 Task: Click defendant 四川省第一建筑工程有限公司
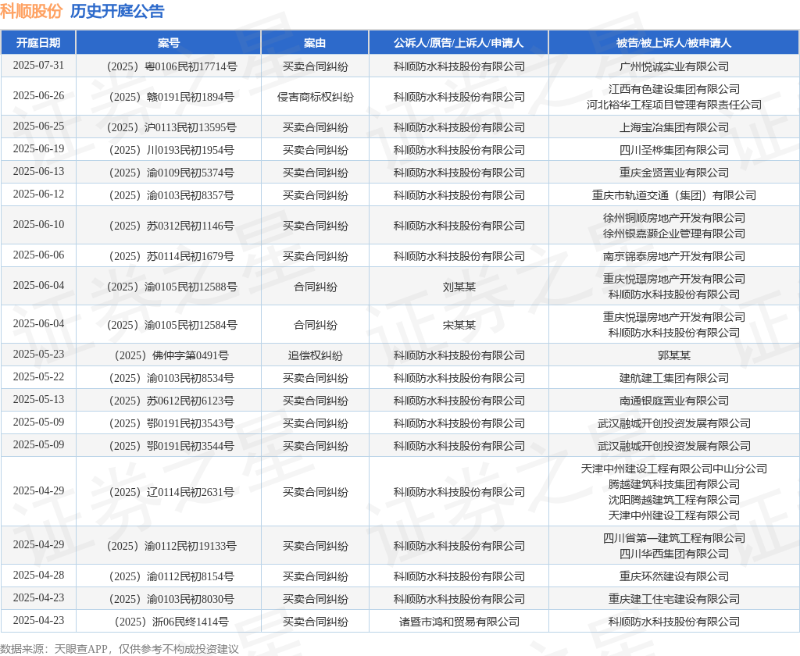pyautogui.click(x=673, y=538)
